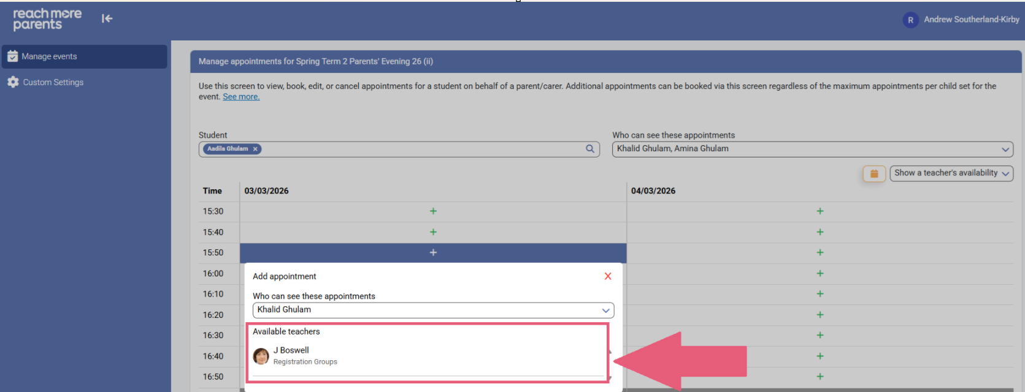Open Show a teacher's availability dropdown
The width and height of the screenshot is (1025, 392).
point(951,173)
